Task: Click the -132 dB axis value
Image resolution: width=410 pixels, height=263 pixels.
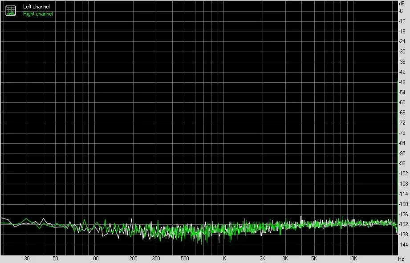Action: (403, 224)
